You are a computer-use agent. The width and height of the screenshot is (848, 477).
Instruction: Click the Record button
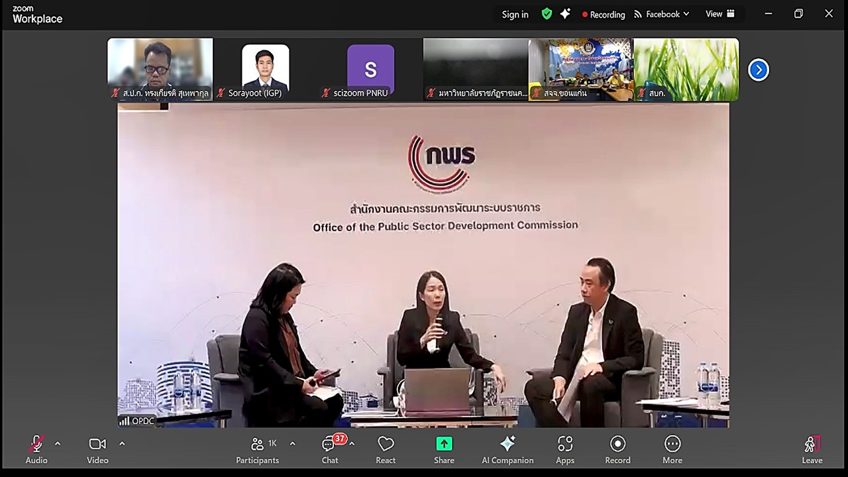(x=617, y=450)
